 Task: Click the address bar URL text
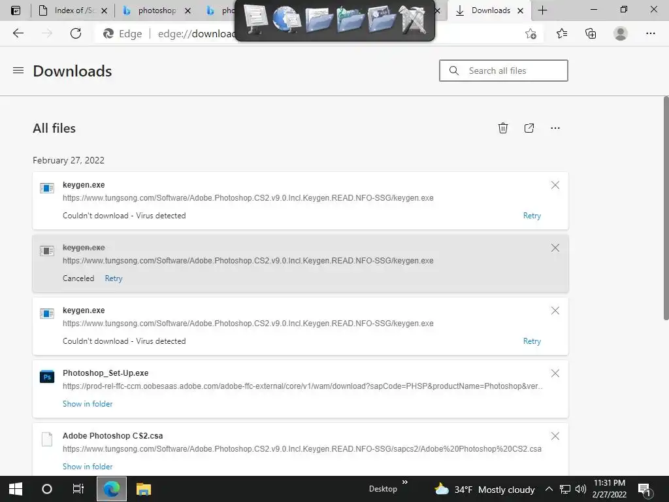(196, 34)
